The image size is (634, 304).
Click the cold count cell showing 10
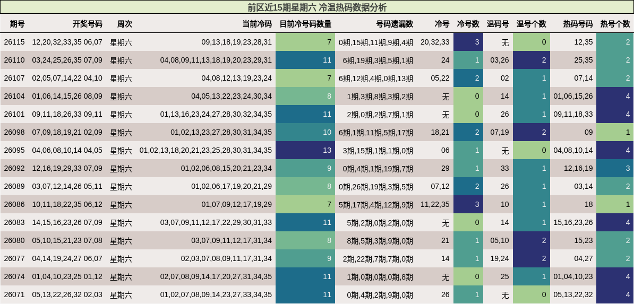point(305,132)
